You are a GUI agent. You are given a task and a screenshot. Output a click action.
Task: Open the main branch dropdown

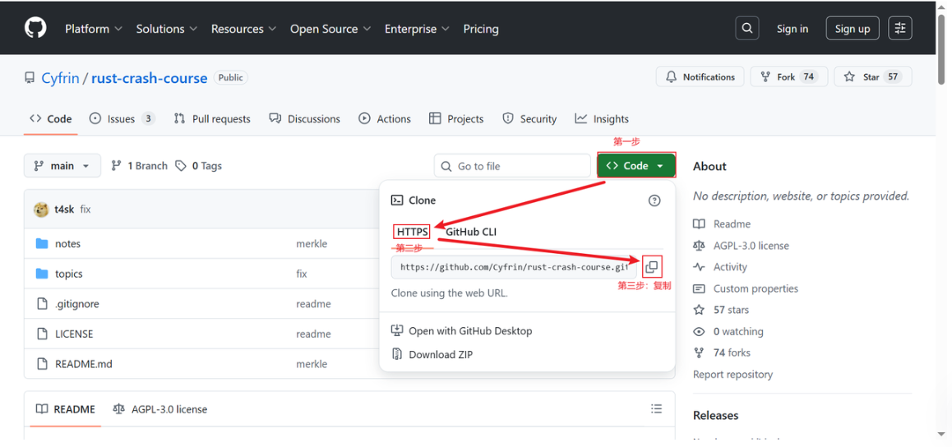tap(62, 166)
